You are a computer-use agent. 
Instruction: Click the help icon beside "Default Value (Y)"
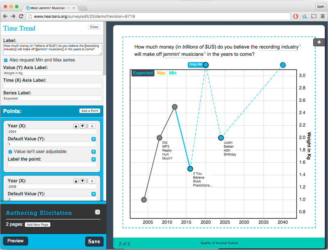pos(93,139)
